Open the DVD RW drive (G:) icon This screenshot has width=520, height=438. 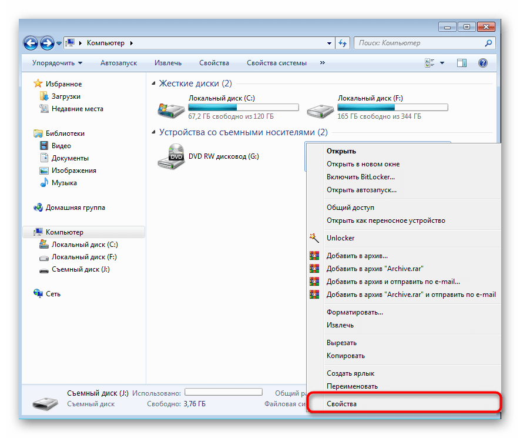[x=171, y=157]
